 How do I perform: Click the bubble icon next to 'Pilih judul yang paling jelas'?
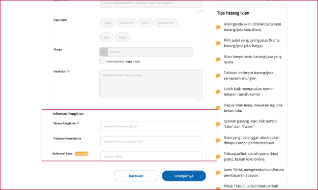pos(218,43)
